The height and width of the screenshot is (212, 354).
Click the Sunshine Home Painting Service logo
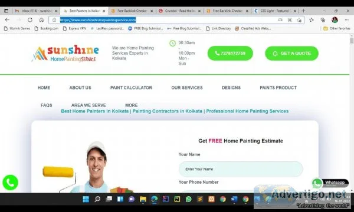tap(65, 53)
